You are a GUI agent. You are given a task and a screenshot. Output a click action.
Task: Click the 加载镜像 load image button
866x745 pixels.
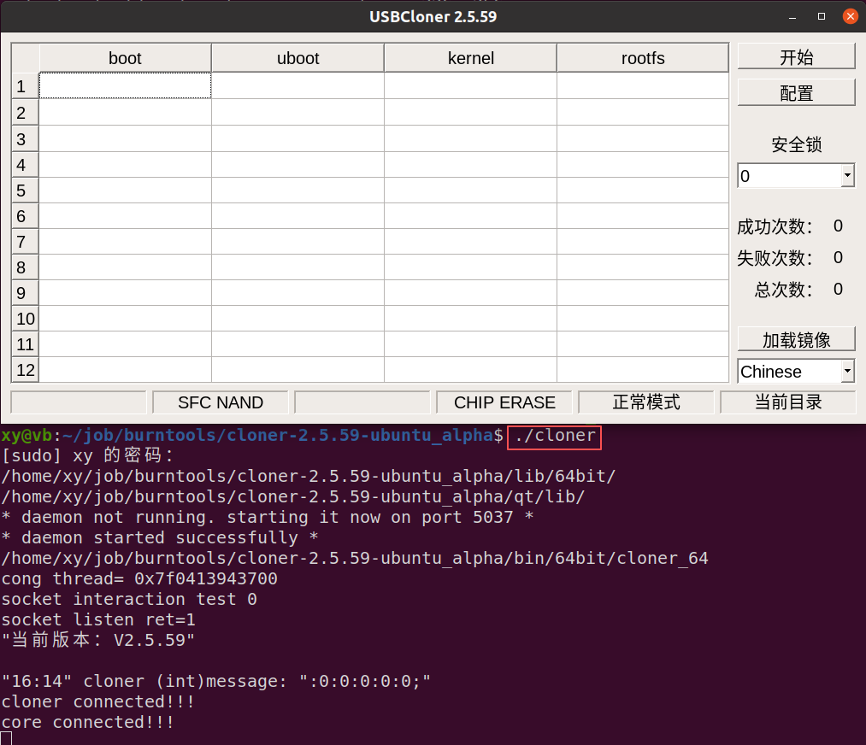click(x=796, y=339)
